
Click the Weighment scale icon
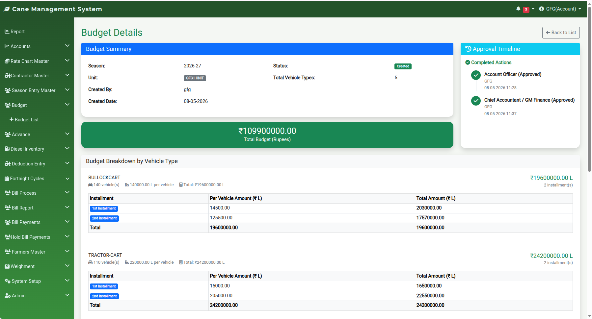point(7,266)
